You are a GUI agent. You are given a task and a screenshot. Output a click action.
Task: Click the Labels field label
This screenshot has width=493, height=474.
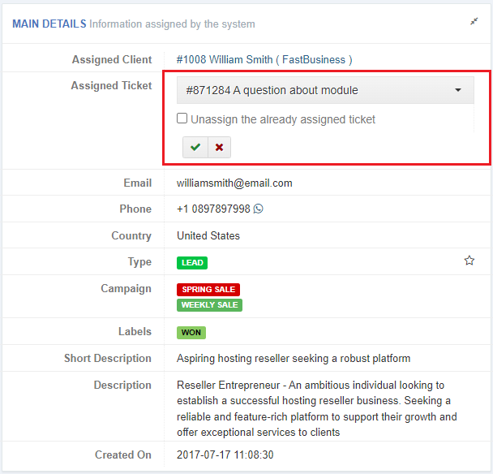click(135, 331)
